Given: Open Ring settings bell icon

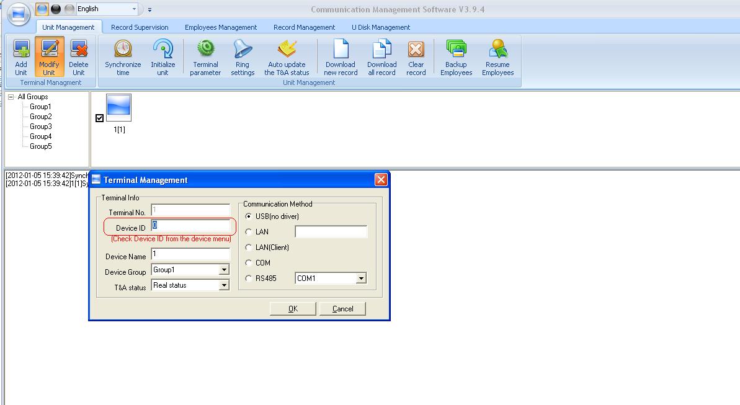Looking at the screenshot, I should pyautogui.click(x=243, y=50).
